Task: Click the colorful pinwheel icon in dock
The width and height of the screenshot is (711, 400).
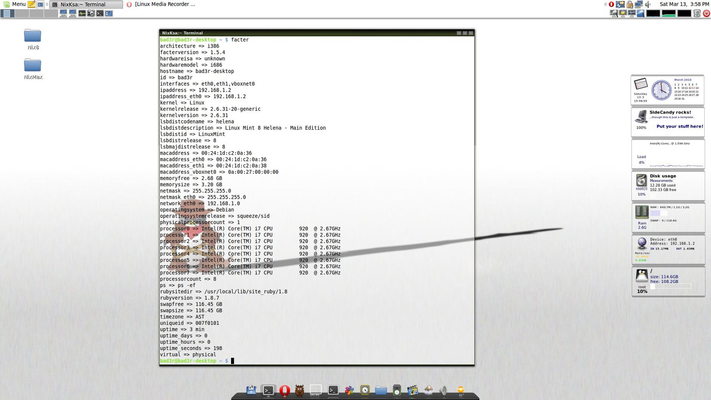Action: (x=349, y=390)
